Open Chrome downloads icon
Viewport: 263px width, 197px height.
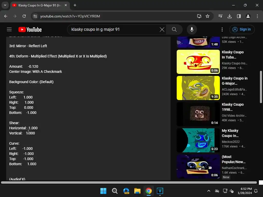click(230, 16)
